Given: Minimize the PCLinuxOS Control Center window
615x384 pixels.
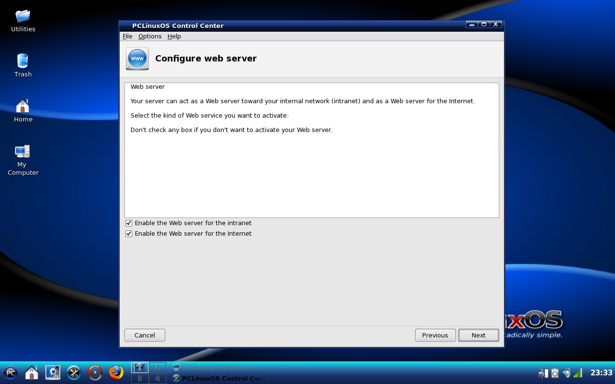Looking at the screenshot, I should tap(472, 24).
